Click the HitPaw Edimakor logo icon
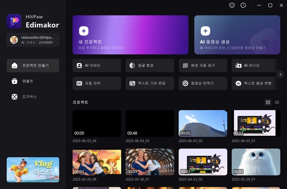 tap(14, 21)
